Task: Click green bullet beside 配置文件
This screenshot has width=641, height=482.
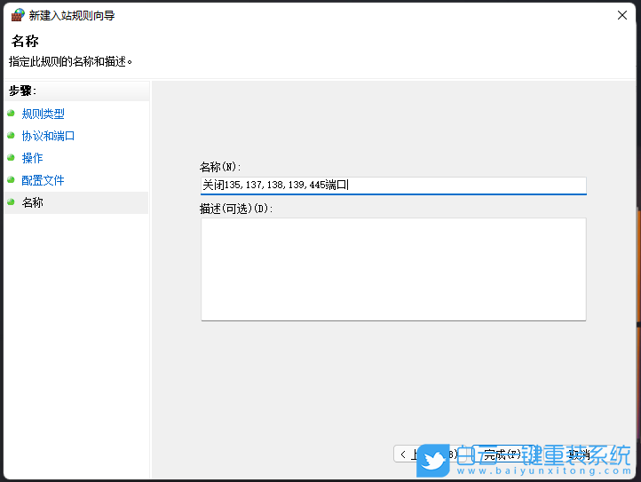Action: point(11,180)
